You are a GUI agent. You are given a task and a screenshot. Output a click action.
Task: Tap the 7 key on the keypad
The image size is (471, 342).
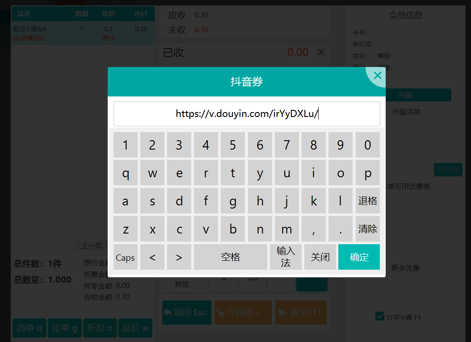tap(287, 145)
